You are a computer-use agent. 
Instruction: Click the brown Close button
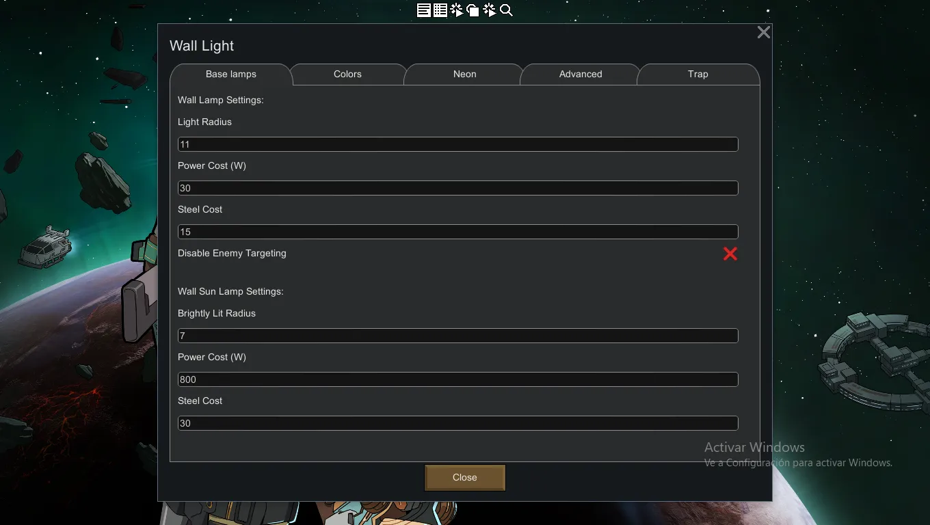[465, 477]
